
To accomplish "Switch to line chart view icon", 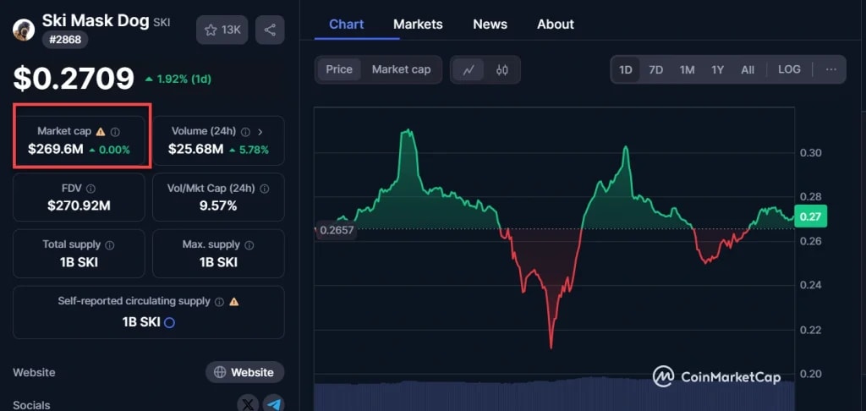I will click(469, 69).
